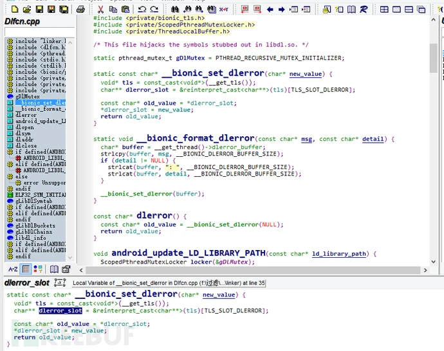Click highlighted dlerror_slot in context window

(60, 310)
